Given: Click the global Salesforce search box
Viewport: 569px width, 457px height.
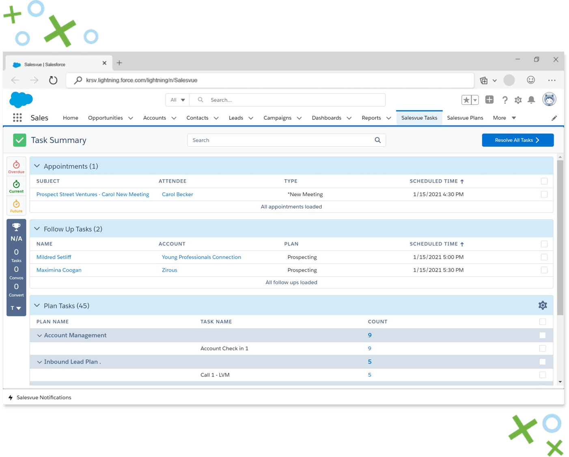Looking at the screenshot, I should (287, 100).
